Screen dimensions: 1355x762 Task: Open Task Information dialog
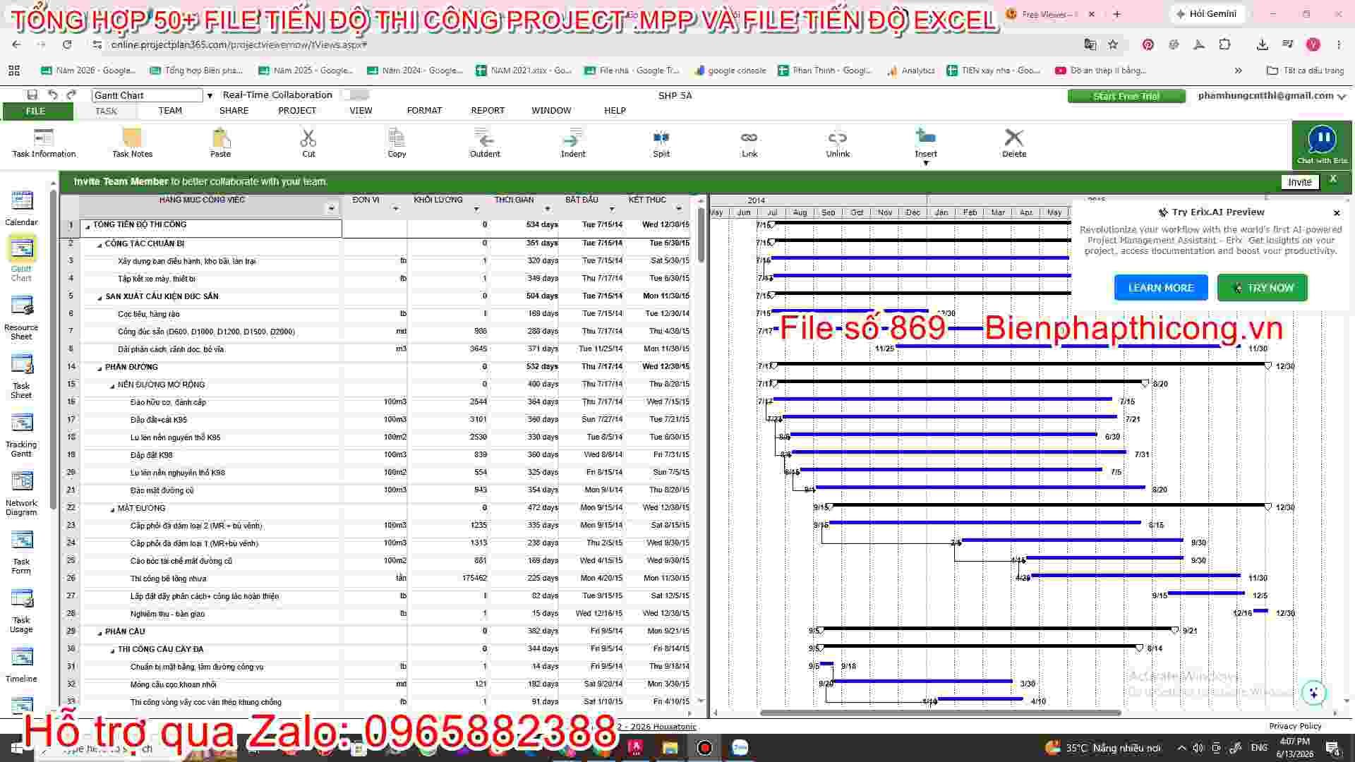pyautogui.click(x=44, y=143)
